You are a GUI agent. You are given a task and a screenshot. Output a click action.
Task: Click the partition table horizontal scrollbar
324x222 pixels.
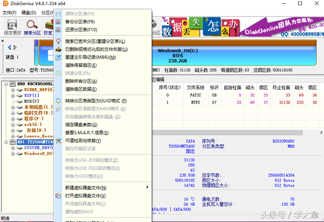tap(227, 133)
